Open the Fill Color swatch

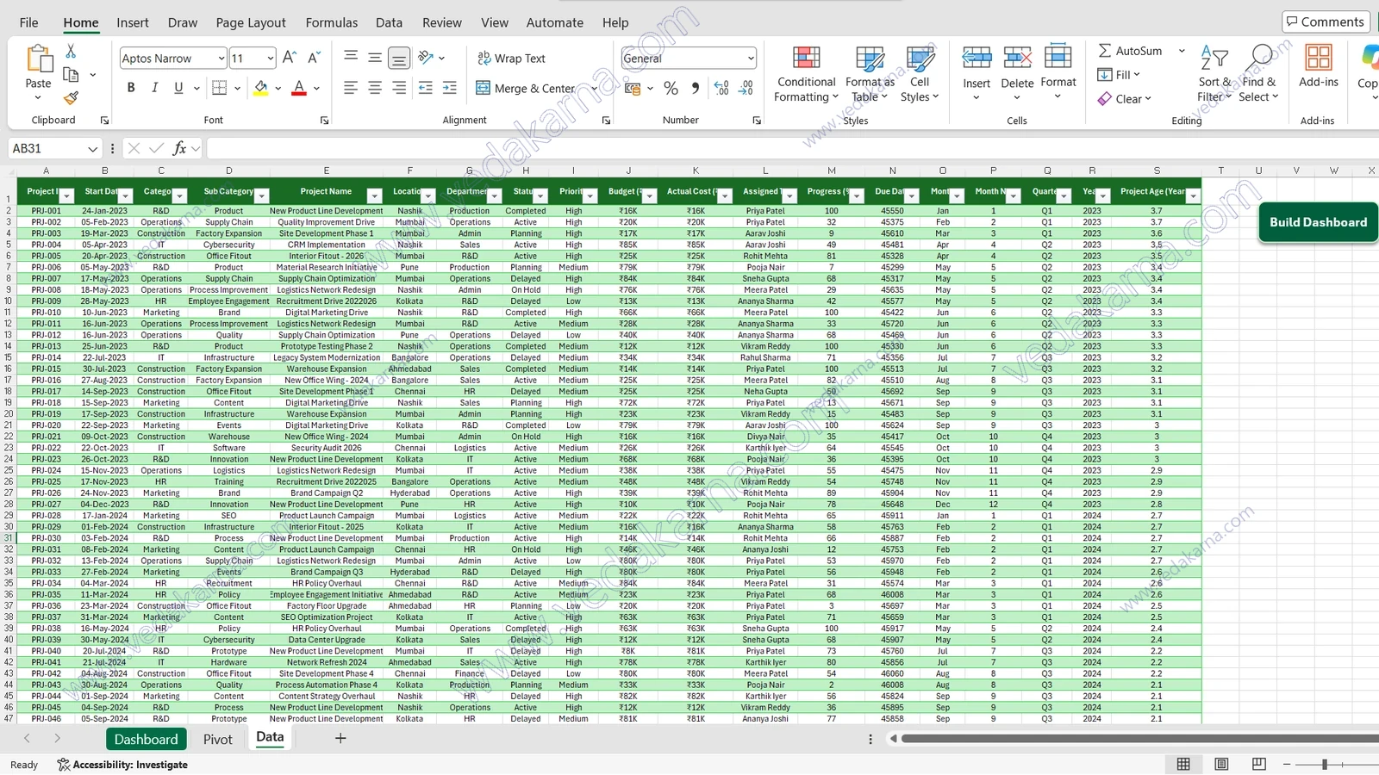(261, 87)
